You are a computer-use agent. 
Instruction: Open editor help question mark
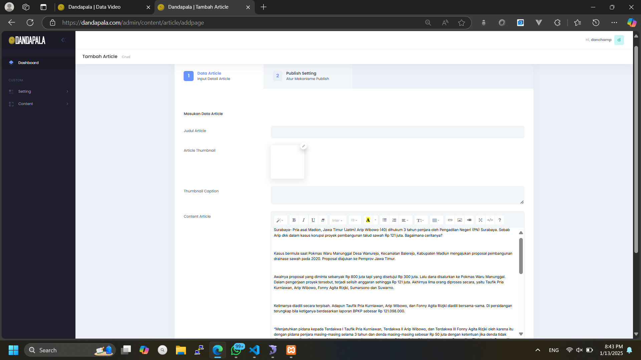click(500, 220)
